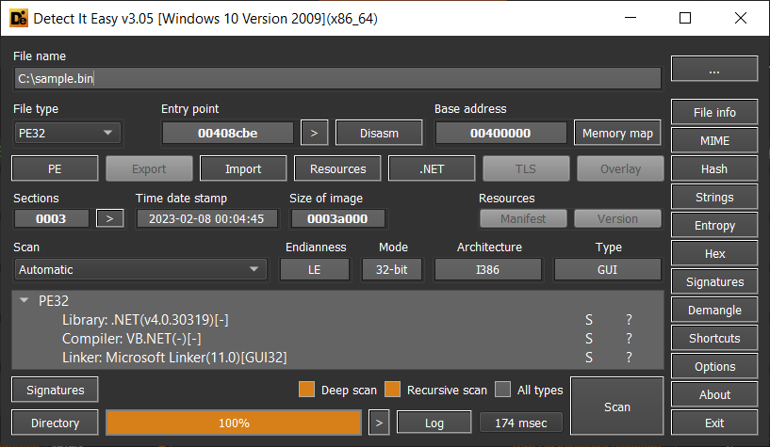Open the Entropy viewer

tap(714, 226)
